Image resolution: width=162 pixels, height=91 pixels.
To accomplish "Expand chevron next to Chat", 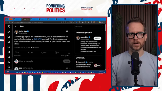I will tap(105, 22).
